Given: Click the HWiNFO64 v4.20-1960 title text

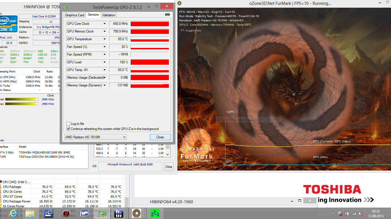Looking at the screenshot, I should 171,202.
